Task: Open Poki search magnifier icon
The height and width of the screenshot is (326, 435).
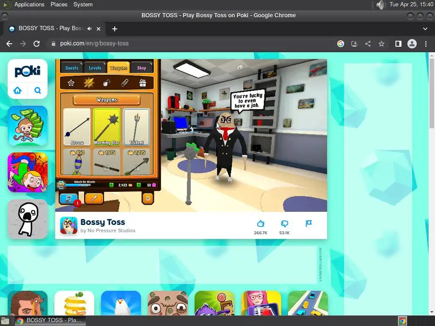Action: coord(37,90)
